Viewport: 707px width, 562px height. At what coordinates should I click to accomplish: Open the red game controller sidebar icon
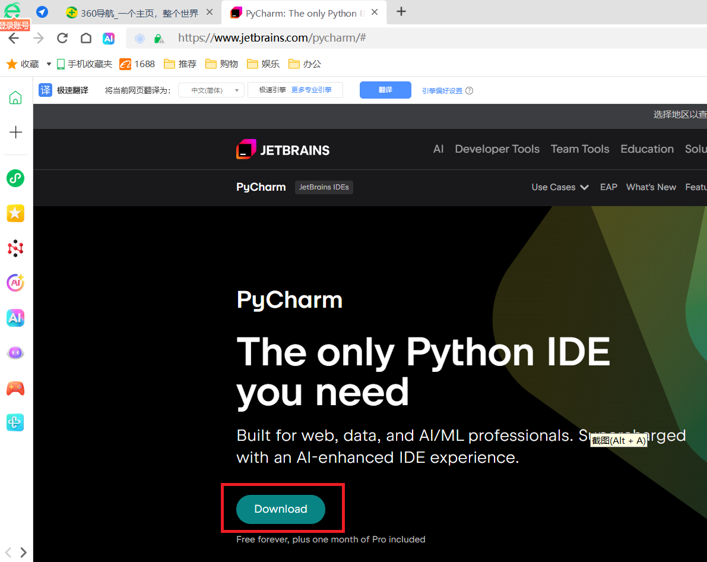pos(15,388)
